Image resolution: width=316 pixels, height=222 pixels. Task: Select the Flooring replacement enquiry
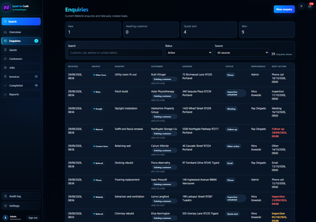pos(127,180)
